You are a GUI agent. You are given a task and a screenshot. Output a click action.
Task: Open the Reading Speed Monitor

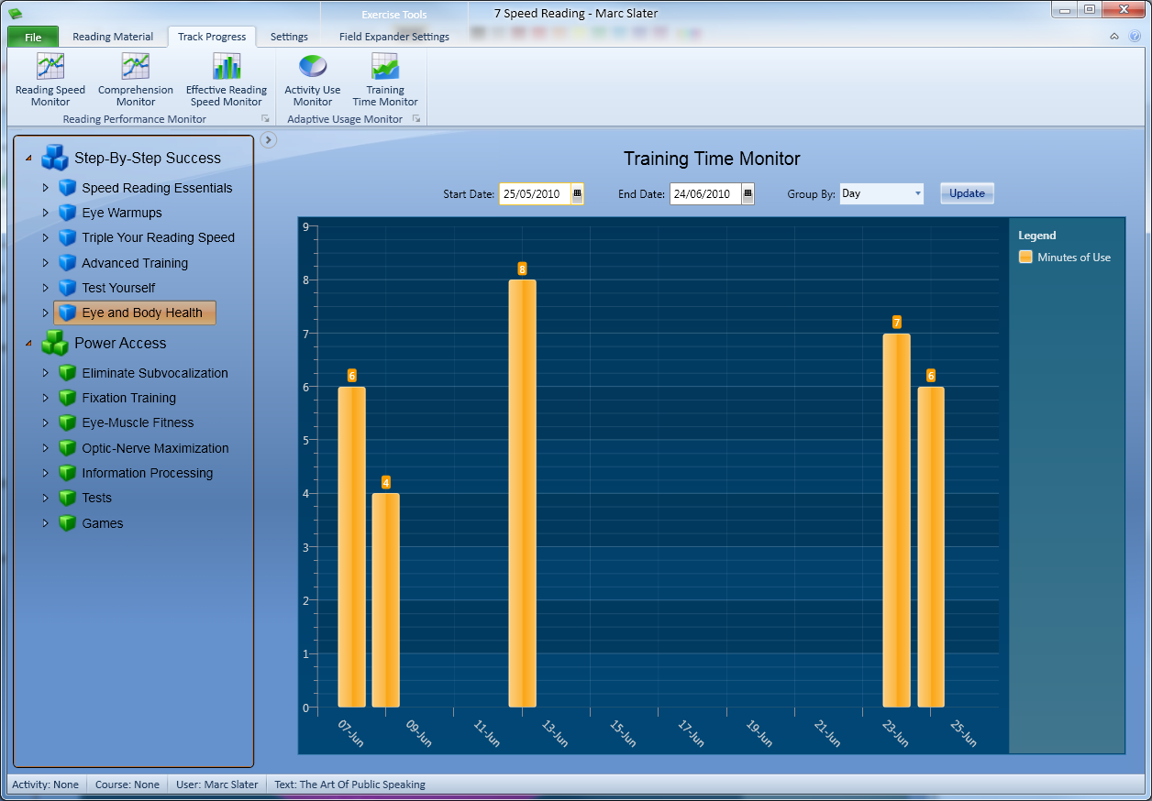click(x=50, y=79)
